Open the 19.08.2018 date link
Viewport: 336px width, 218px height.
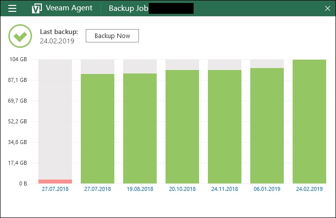[x=140, y=189]
